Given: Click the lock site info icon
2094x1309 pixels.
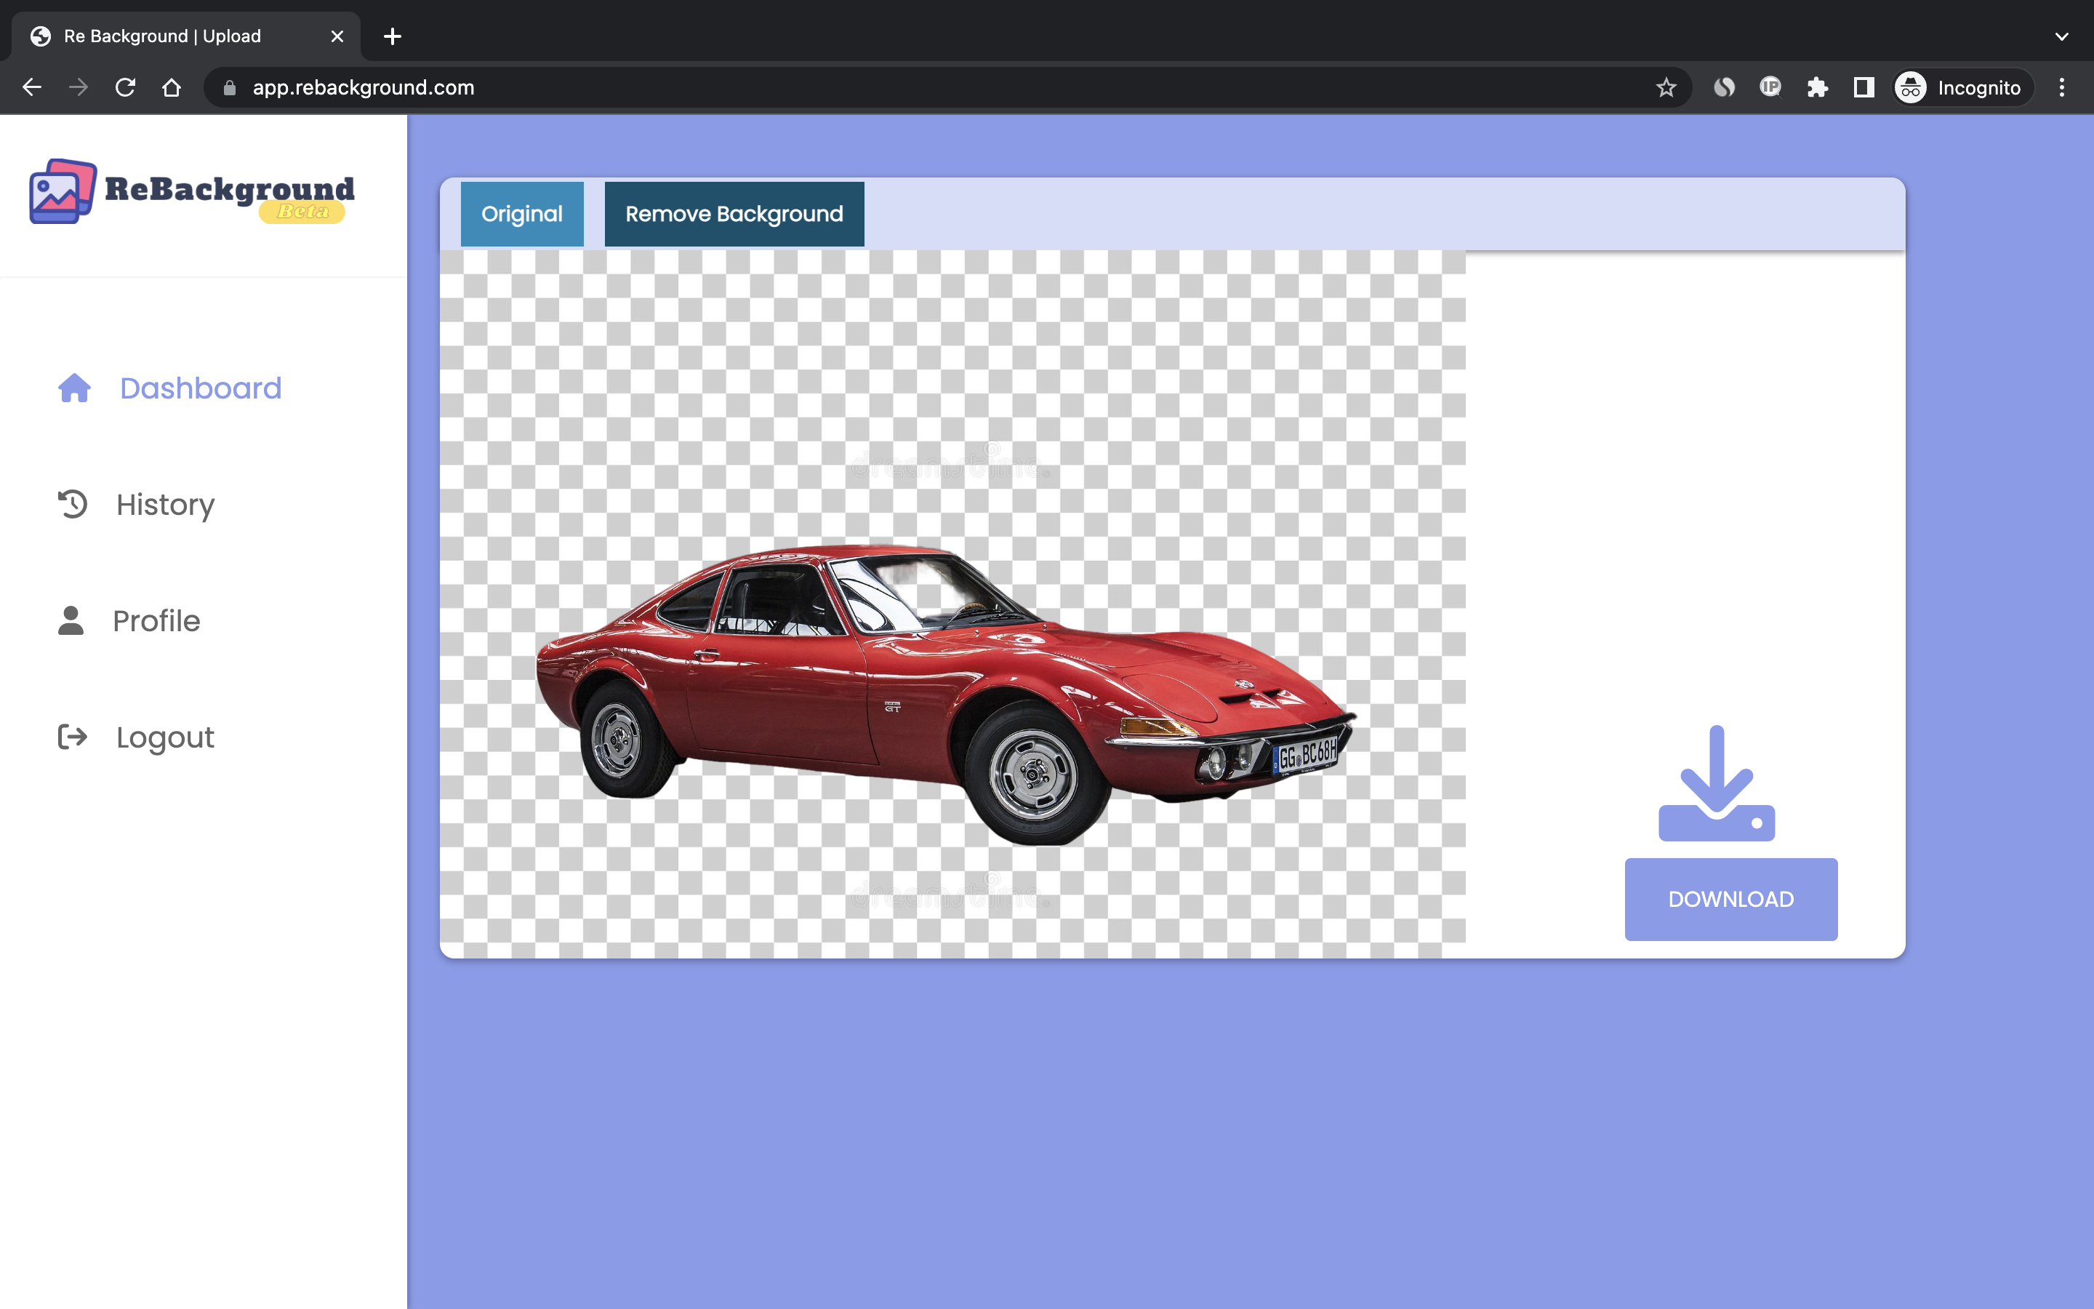Looking at the screenshot, I should pos(229,87).
